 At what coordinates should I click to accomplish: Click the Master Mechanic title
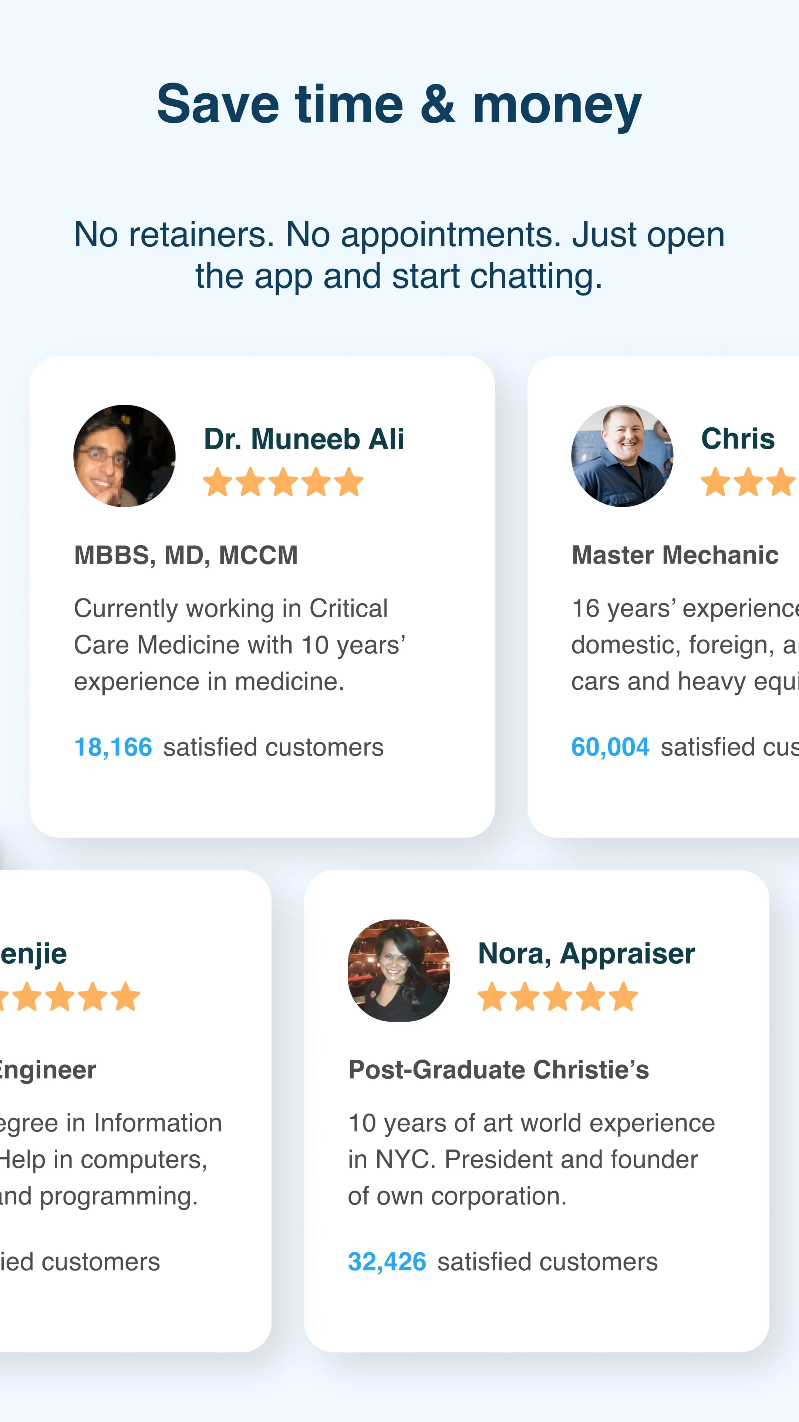coord(675,555)
